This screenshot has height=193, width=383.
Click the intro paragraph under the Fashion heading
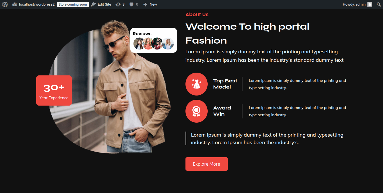pyautogui.click(x=264, y=56)
